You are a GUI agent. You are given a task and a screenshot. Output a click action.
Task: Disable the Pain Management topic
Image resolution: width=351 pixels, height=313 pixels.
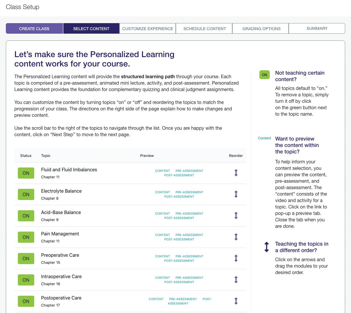point(26,237)
